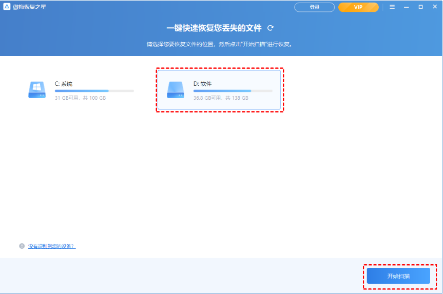Select the D: 软件 drive card
Viewport: 443px width, 294px height.
(x=219, y=90)
